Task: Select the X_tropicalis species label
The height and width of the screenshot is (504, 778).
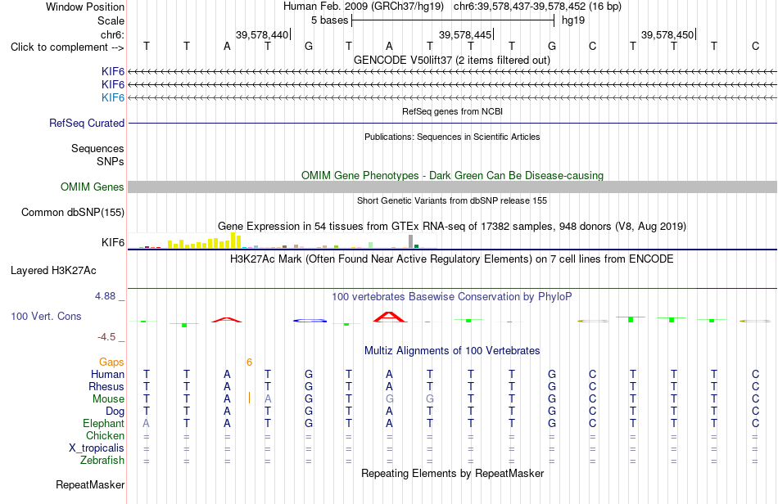Action: (x=97, y=448)
